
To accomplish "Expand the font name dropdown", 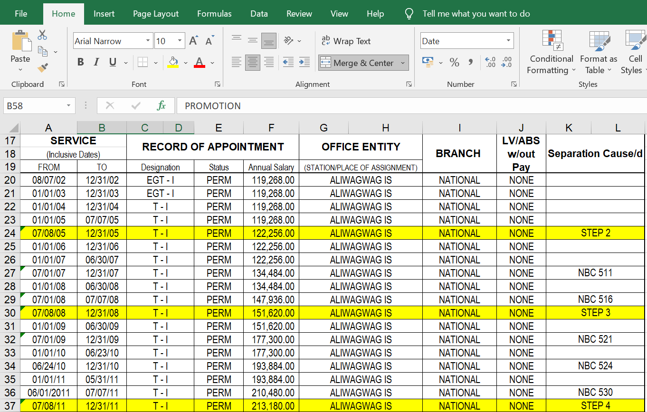I will (148, 41).
